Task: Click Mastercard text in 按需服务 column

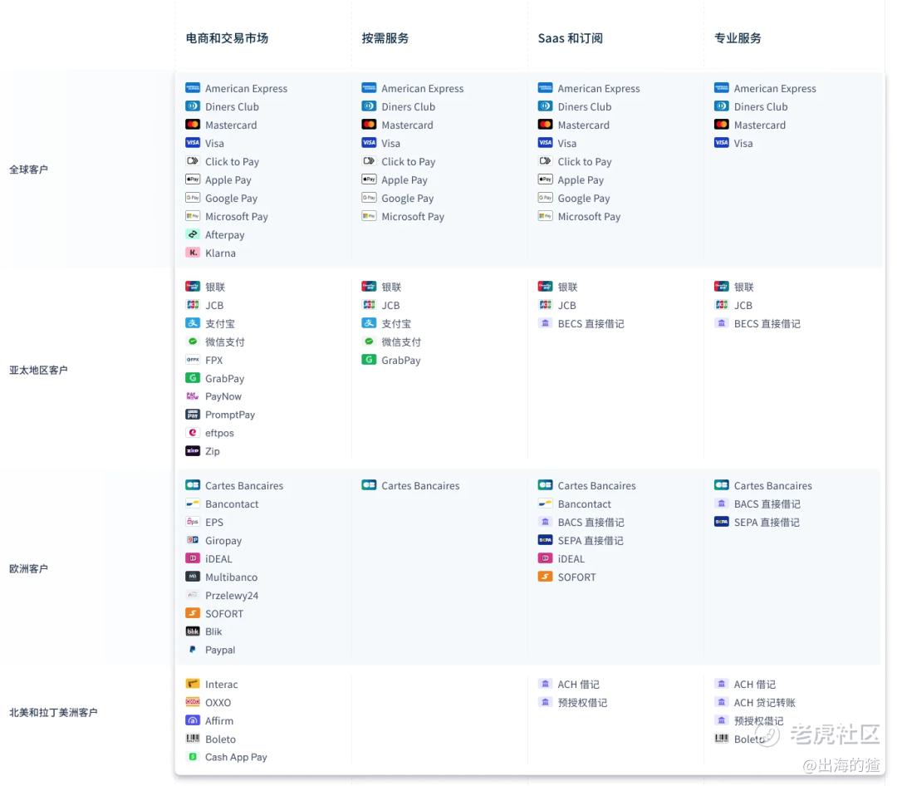Action: pos(407,125)
